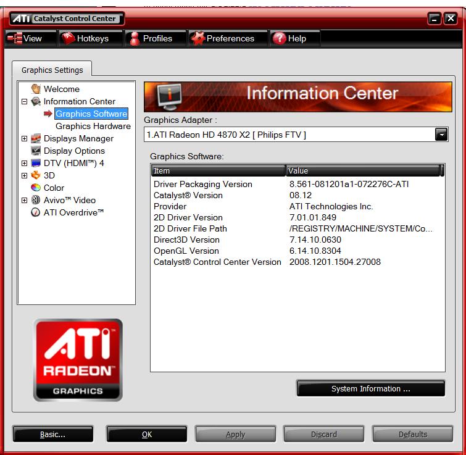Select the Provider row
This screenshot has height=455, width=466.
pos(297,206)
